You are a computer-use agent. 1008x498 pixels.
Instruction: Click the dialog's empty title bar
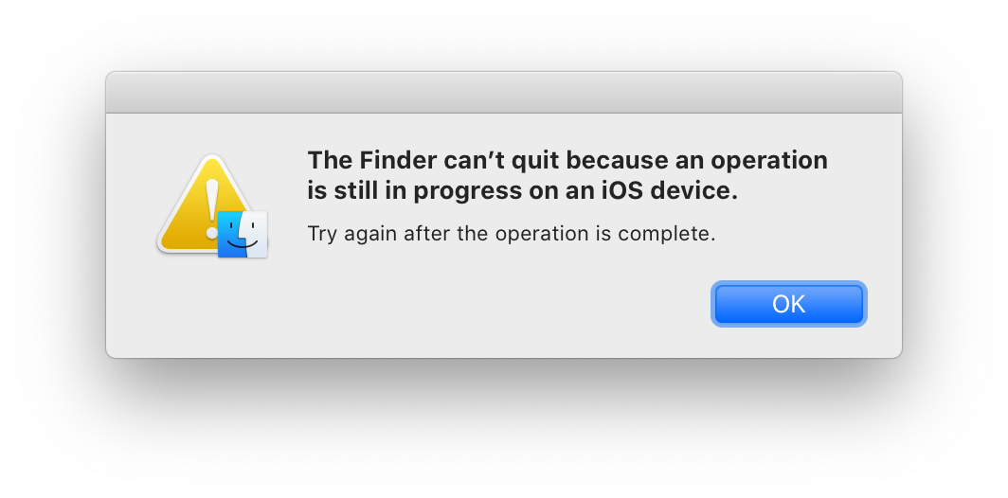503,93
